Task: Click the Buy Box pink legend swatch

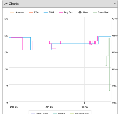Action: pos(61,12)
